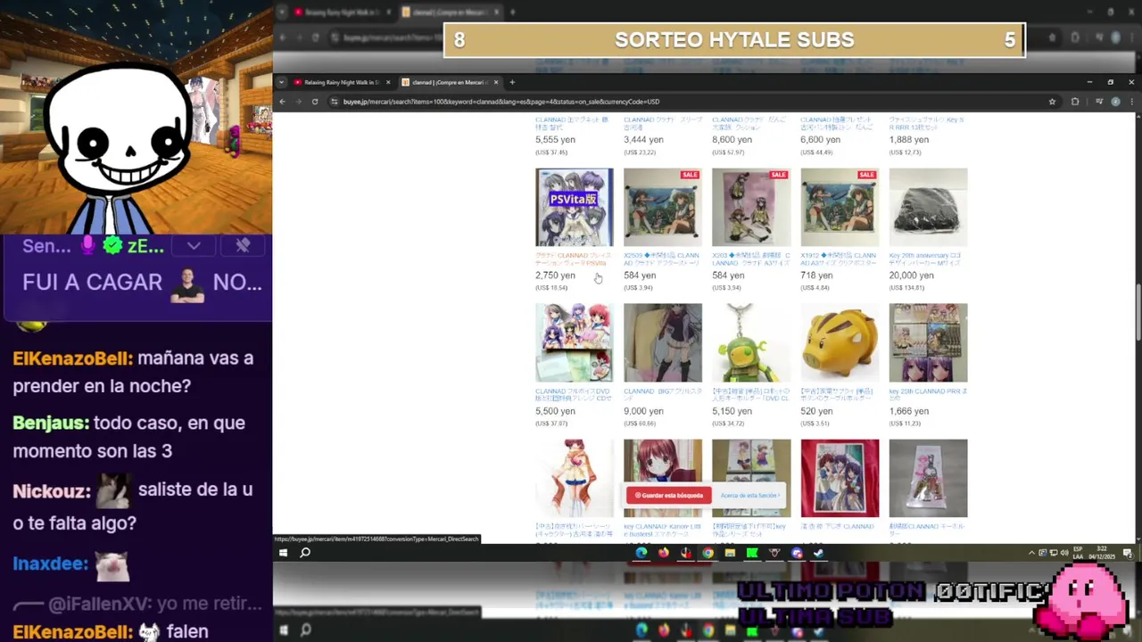Show hidden system tray icons

point(1033,553)
